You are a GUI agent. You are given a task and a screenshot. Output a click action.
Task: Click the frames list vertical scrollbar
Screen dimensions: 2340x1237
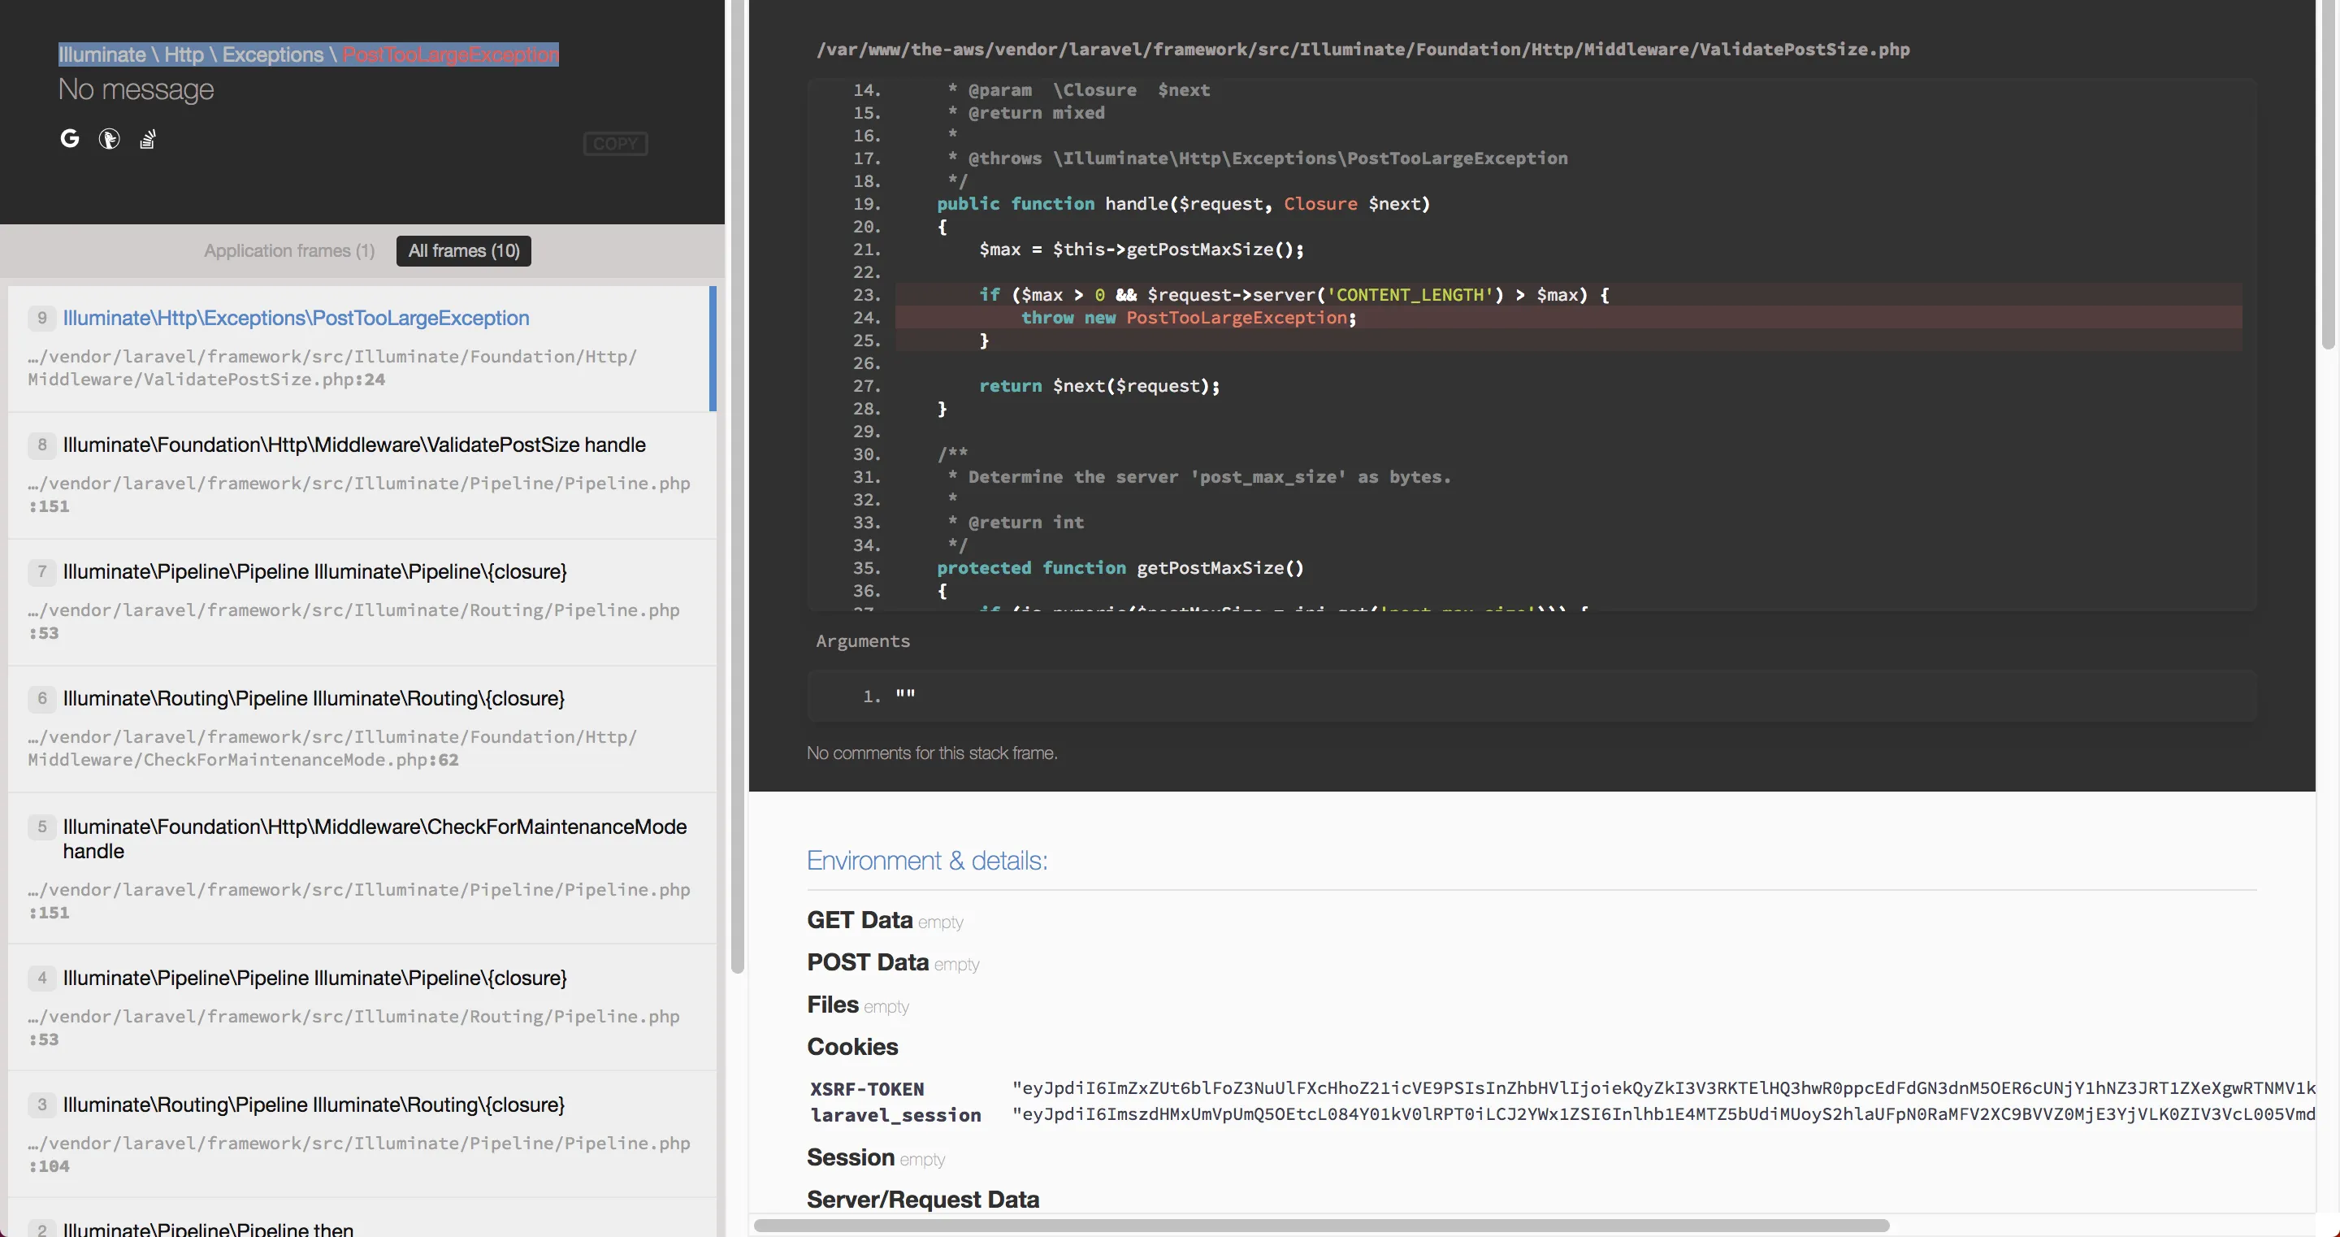[x=737, y=491]
